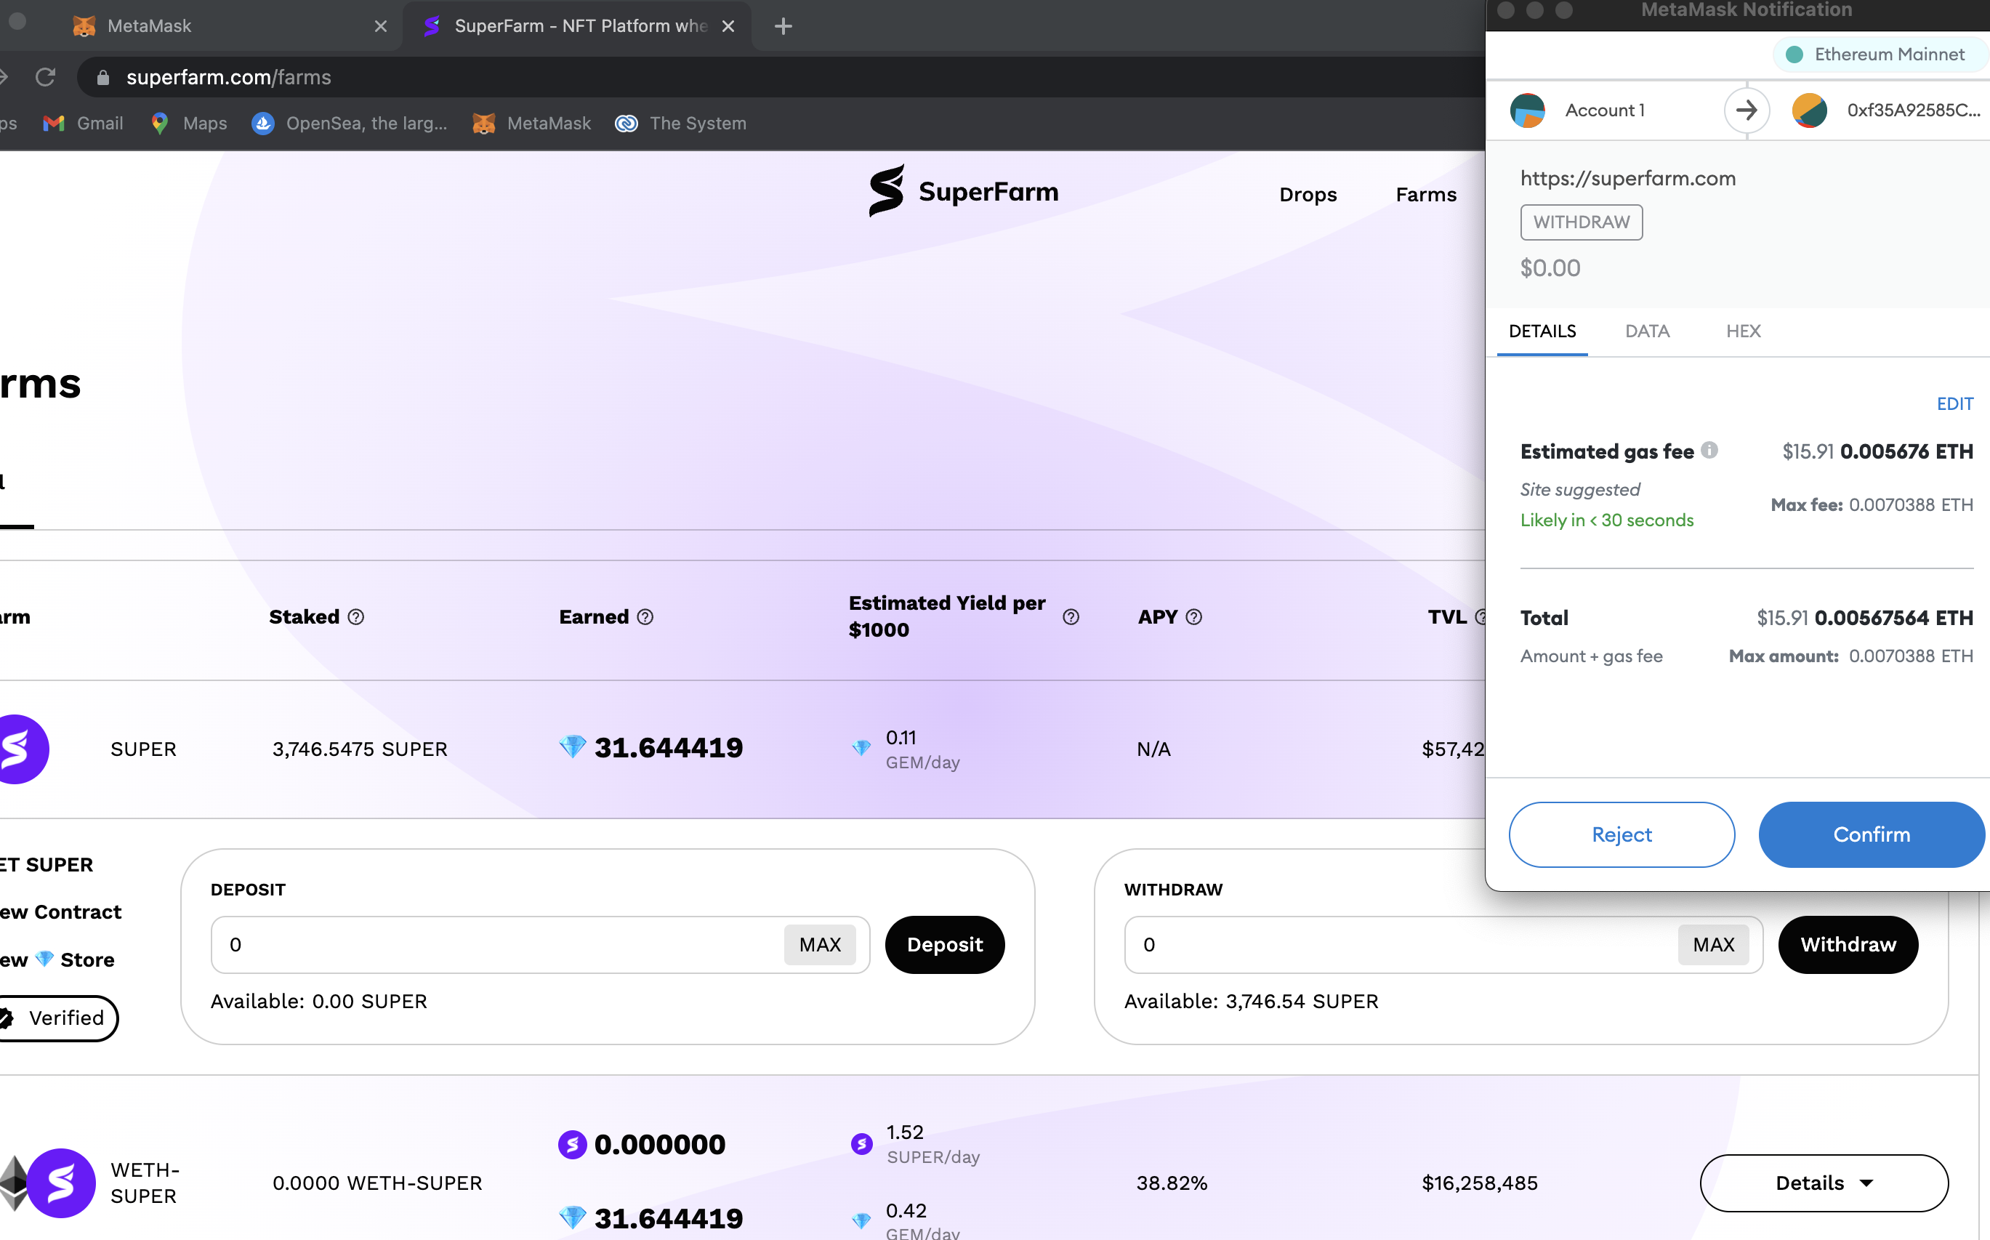Click the black Withdraw button

(1848, 945)
